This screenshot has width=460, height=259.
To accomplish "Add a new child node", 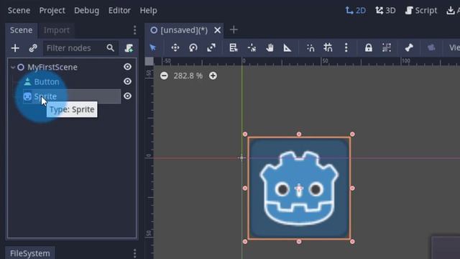I will pyautogui.click(x=15, y=48).
